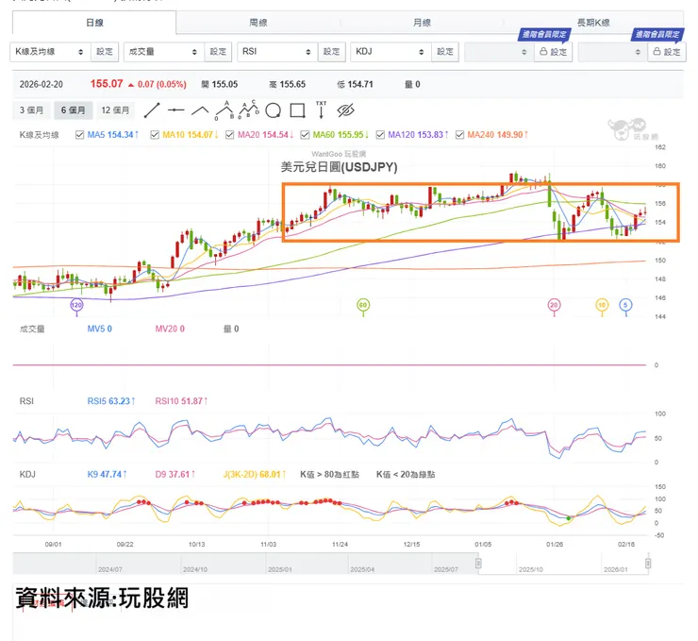
Task: Open the second locked premium indicator dropdown
Action: pos(612,52)
